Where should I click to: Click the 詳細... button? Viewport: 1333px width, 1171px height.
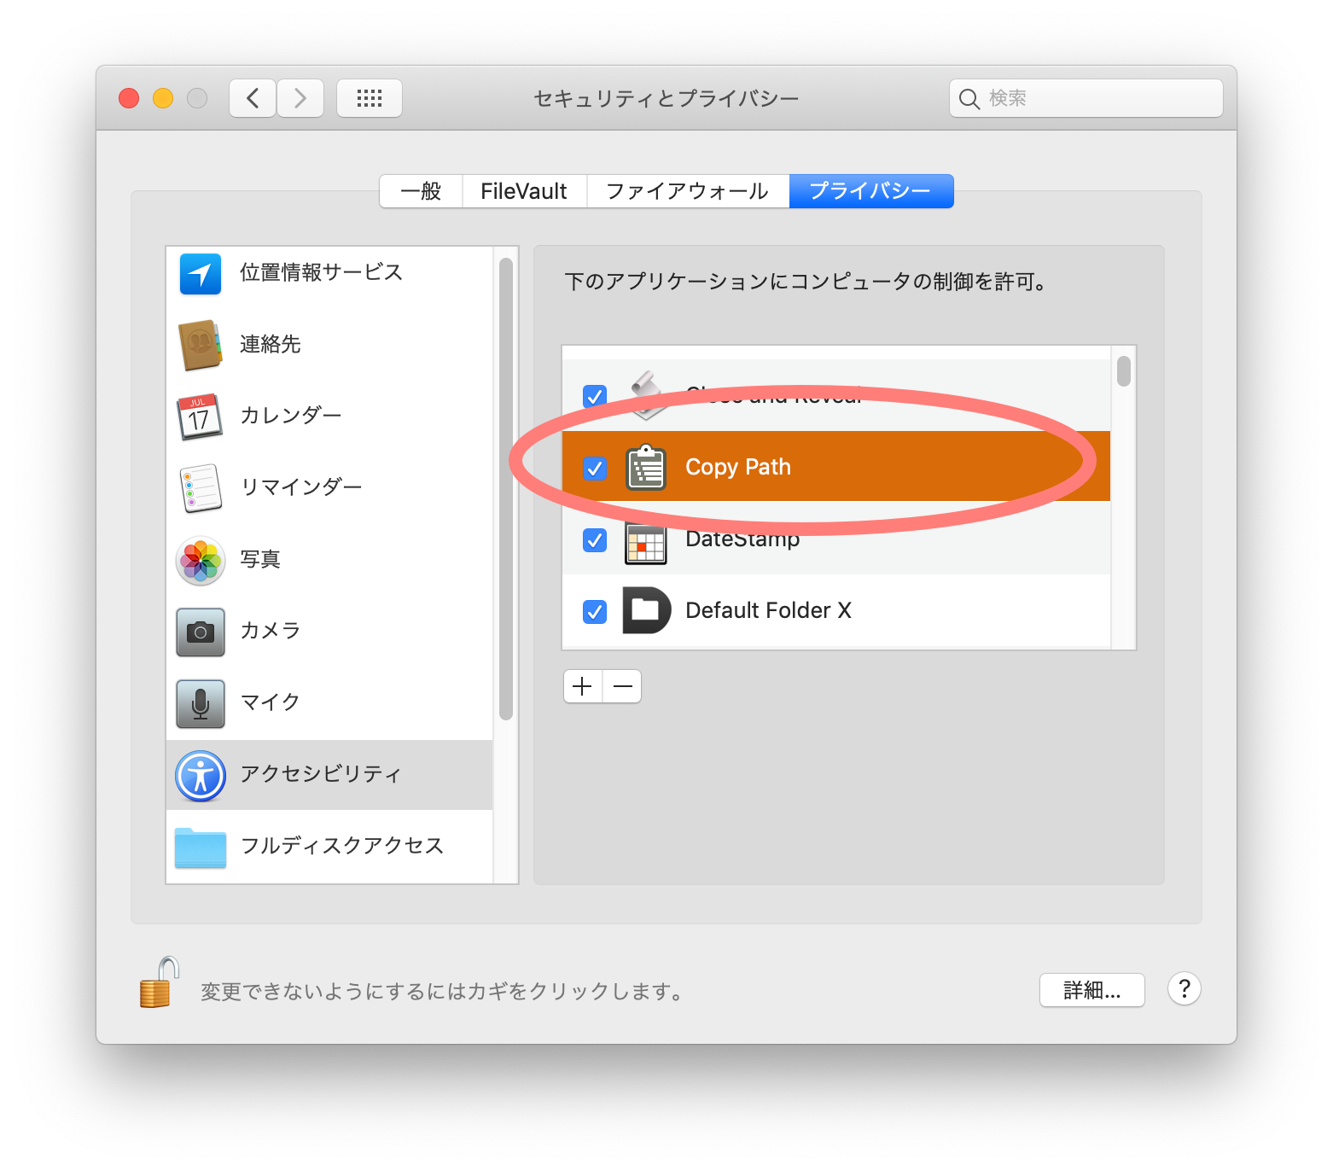[x=1091, y=990]
